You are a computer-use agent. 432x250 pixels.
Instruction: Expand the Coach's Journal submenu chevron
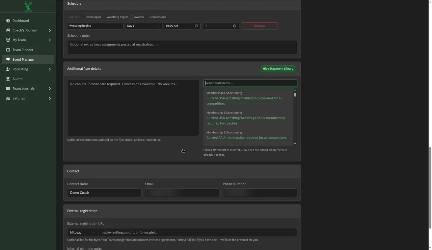(50, 30)
